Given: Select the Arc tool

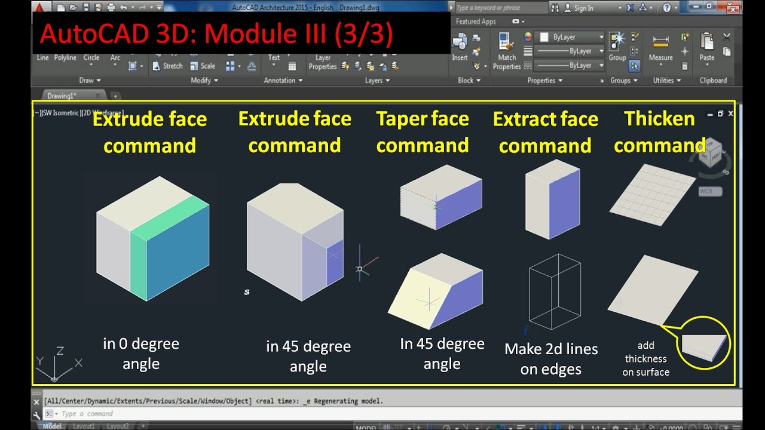Looking at the screenshot, I should [x=115, y=58].
